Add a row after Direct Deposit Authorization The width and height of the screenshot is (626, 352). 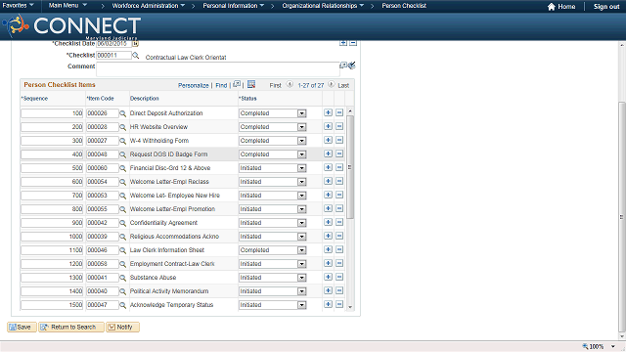click(328, 113)
